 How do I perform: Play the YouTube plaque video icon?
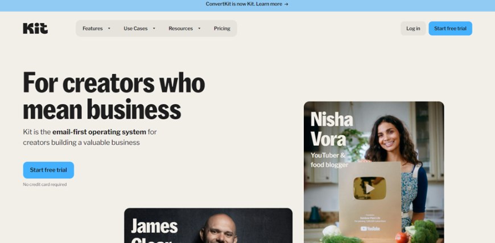pos(369,188)
